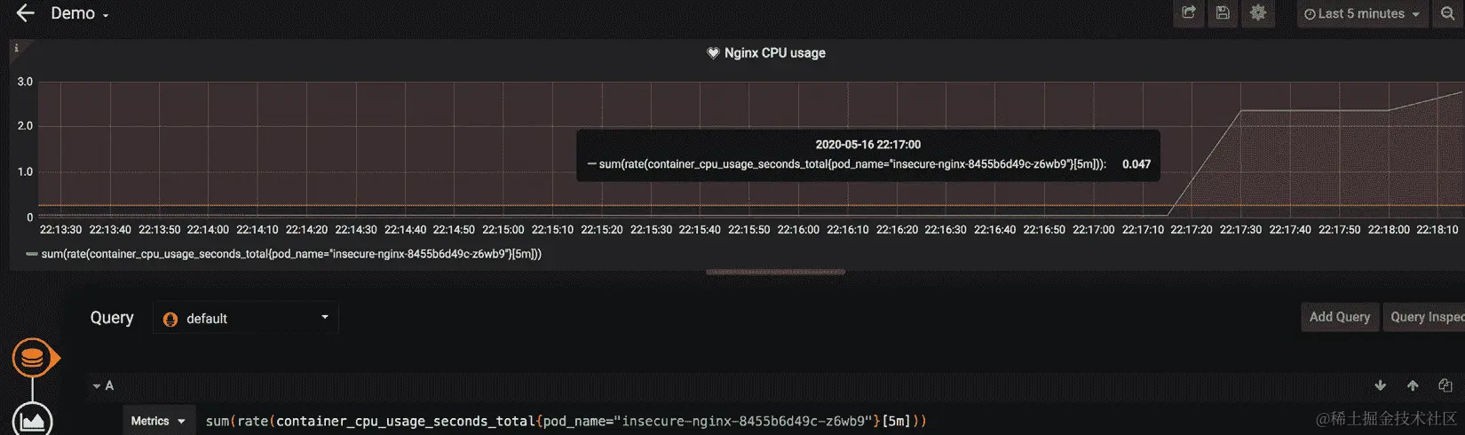Click the 22:18:10 x-axis time label
The image size is (1465, 435).
coord(1437,230)
